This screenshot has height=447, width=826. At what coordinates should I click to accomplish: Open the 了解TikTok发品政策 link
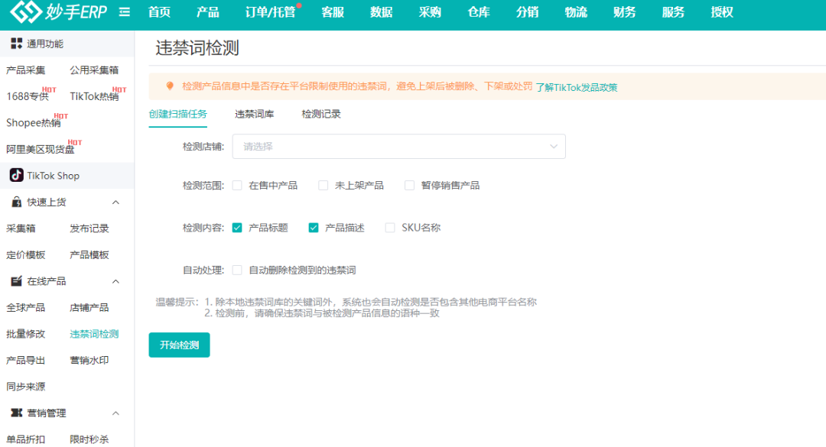point(577,86)
